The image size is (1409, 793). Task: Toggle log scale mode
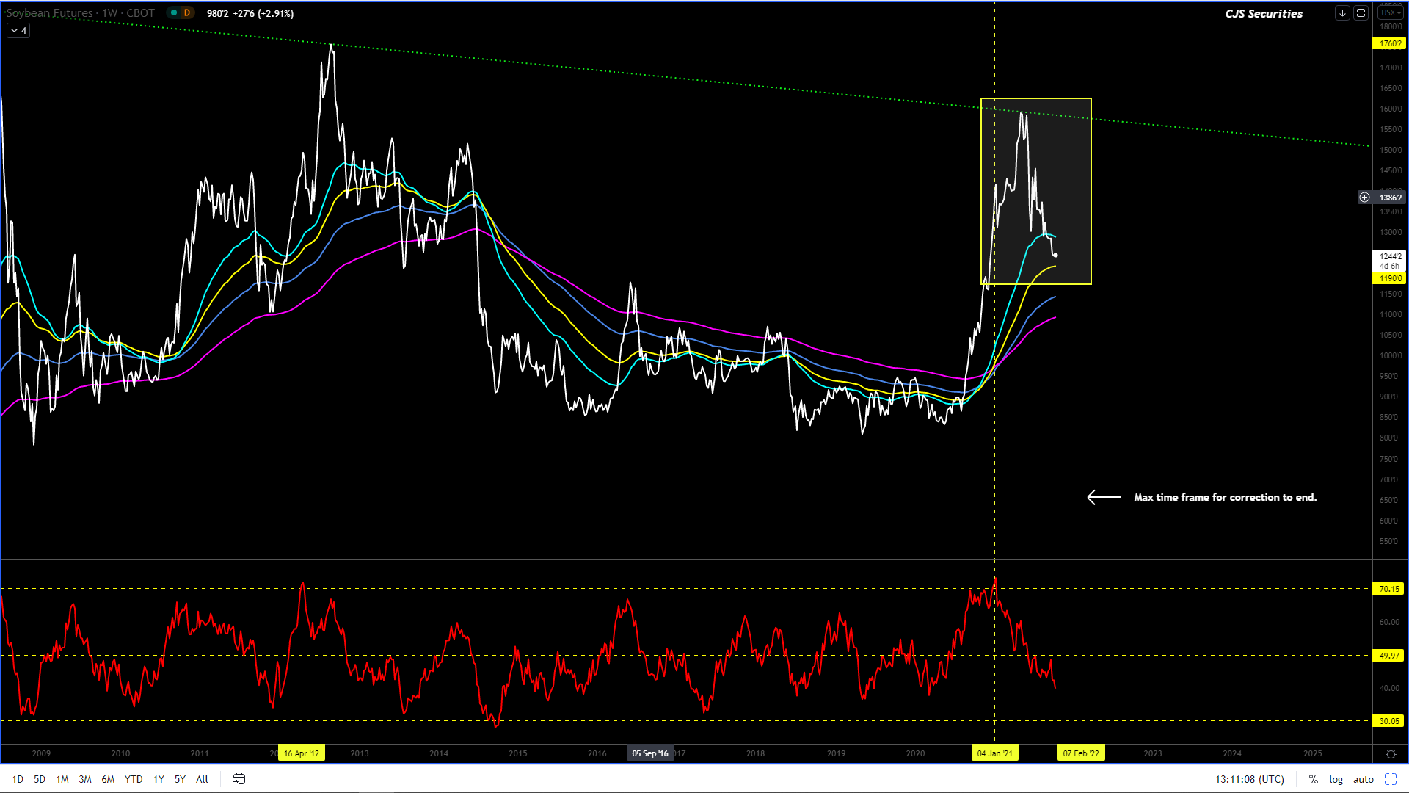pyautogui.click(x=1336, y=779)
